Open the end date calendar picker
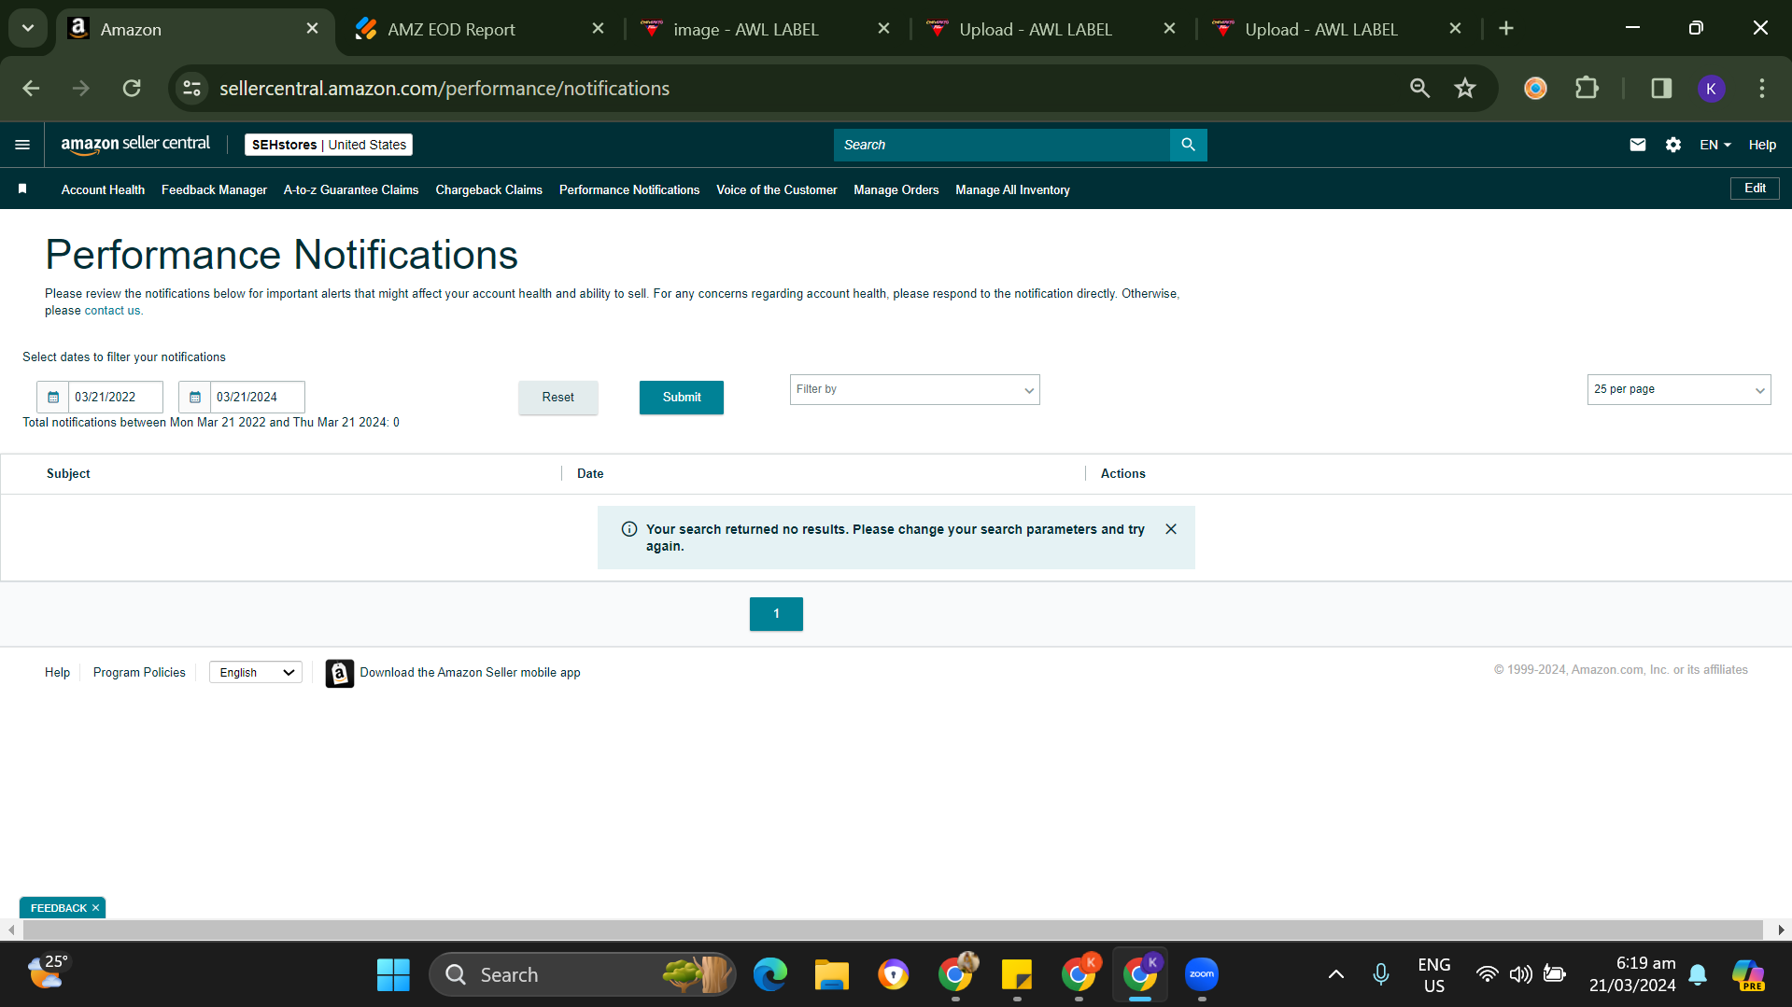 click(x=195, y=397)
